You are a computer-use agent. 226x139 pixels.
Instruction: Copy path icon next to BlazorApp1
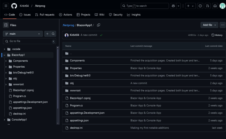99,25
